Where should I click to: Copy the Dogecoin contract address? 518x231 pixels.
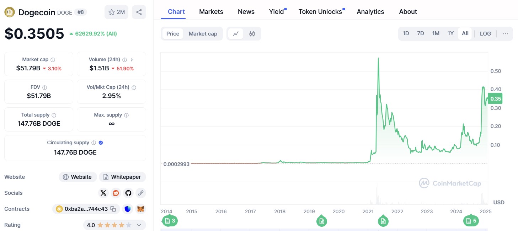[x=113, y=209]
